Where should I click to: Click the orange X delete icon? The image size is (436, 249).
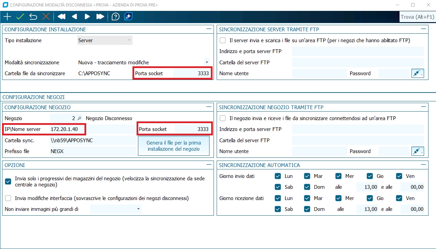pyautogui.click(x=46, y=16)
